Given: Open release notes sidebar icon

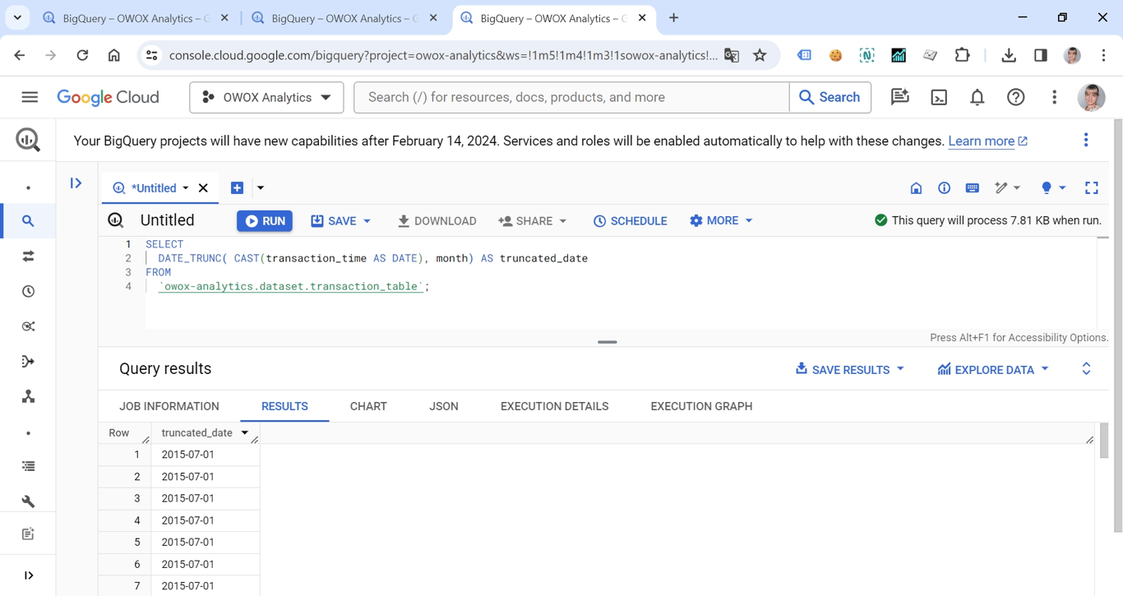Looking at the screenshot, I should click(x=28, y=534).
